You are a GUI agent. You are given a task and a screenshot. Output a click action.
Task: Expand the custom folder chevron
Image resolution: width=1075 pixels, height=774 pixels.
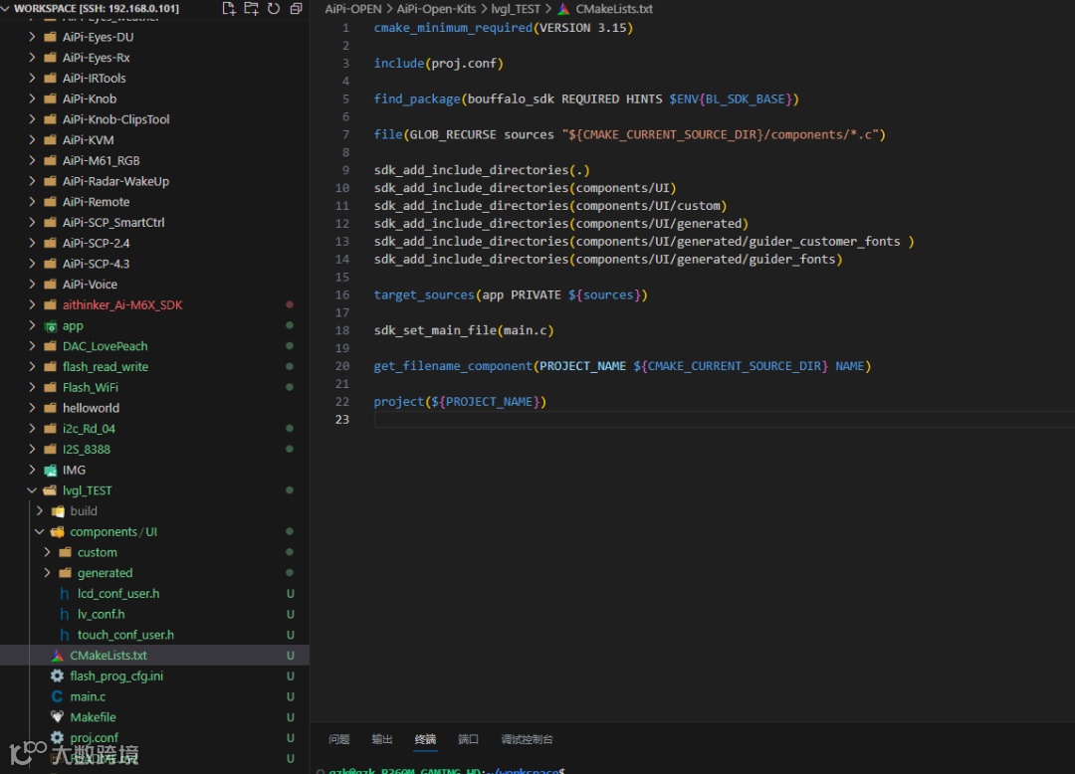pos(48,552)
